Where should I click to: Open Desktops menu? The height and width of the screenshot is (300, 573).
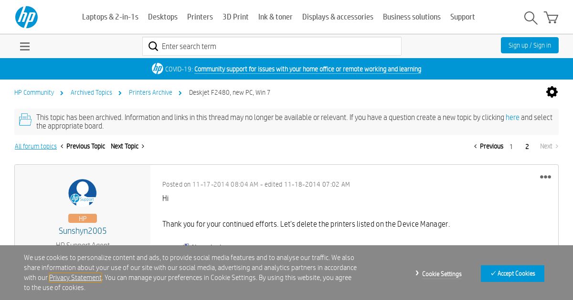[x=163, y=17]
